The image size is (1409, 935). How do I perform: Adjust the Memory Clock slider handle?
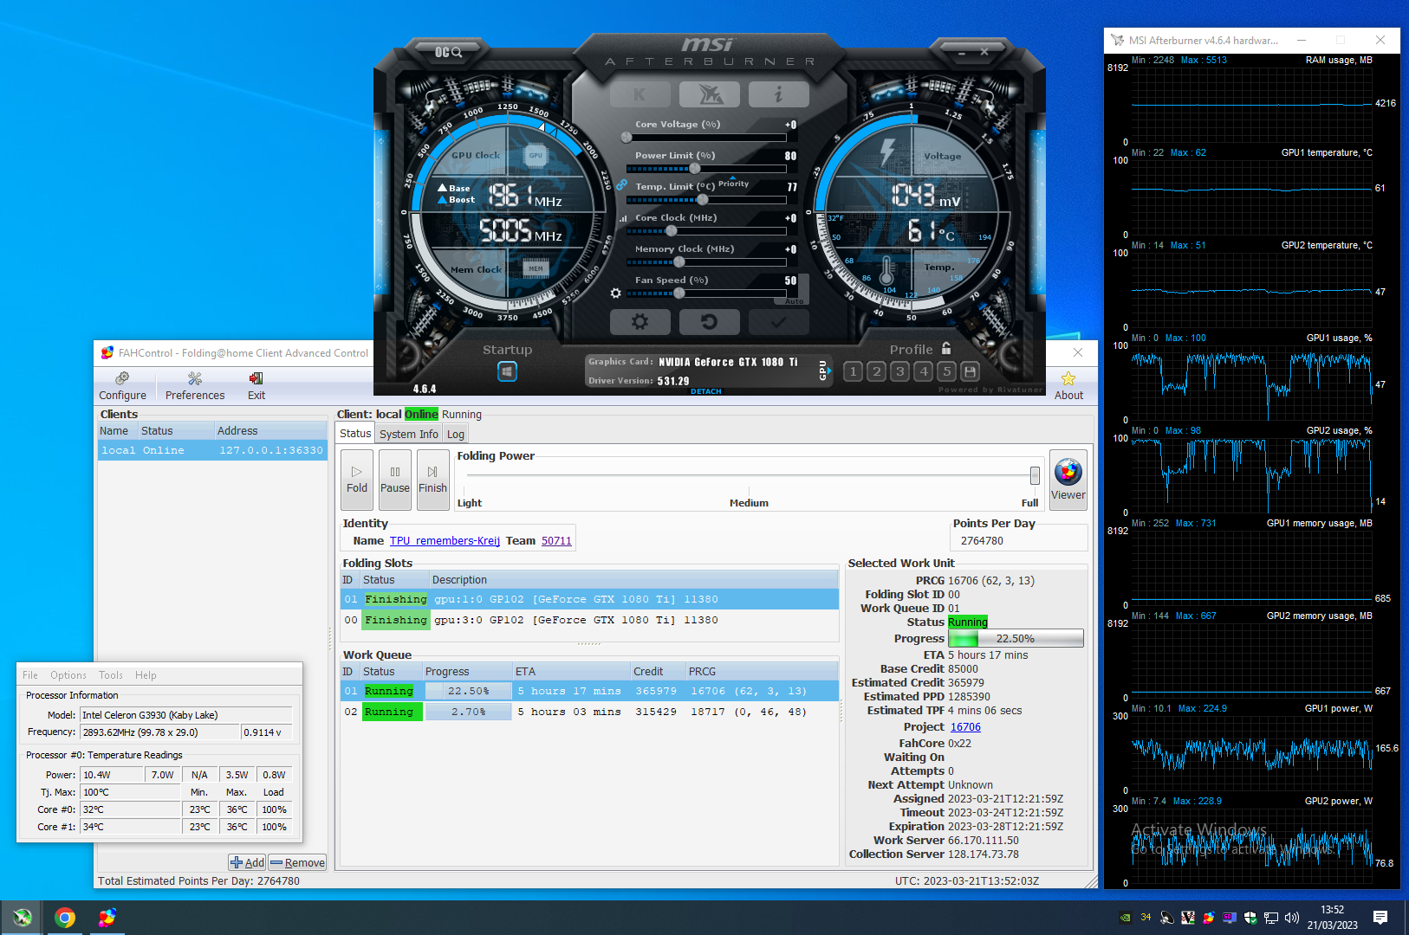point(679,261)
